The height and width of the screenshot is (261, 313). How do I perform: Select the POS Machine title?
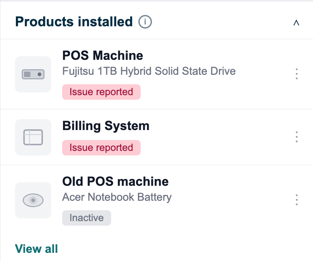103,55
